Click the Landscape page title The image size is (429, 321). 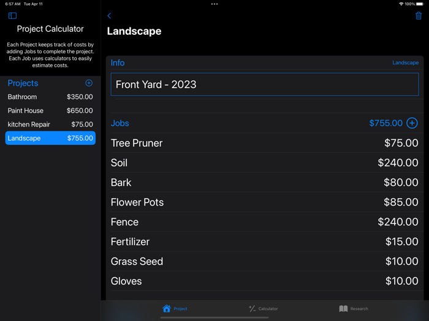tap(134, 31)
